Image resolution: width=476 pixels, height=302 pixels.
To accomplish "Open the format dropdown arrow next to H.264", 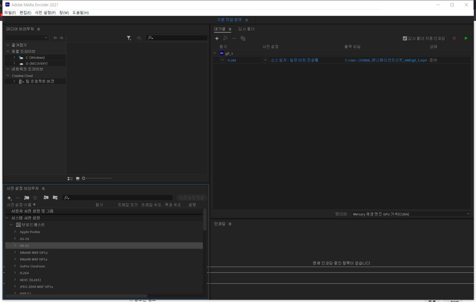I will (222, 60).
